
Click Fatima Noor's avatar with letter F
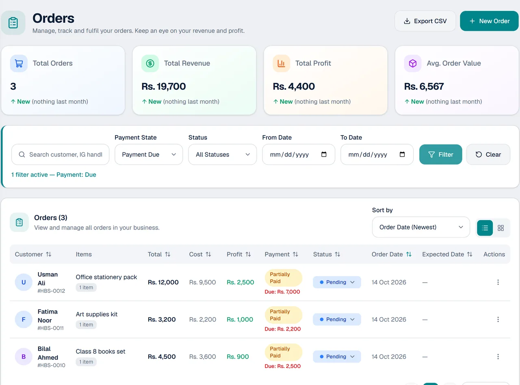click(x=24, y=320)
